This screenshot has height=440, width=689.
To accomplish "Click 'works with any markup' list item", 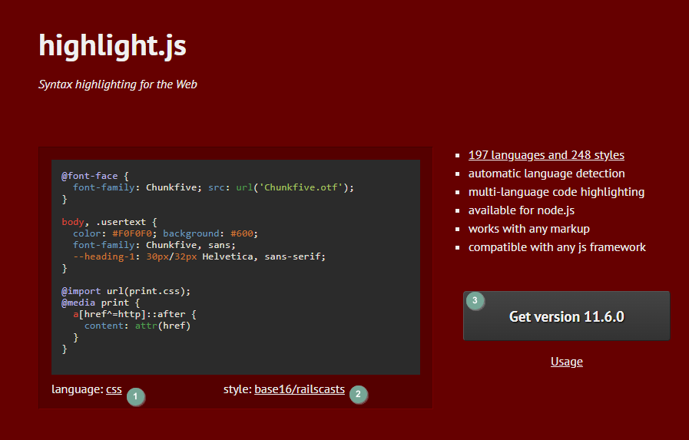I will click(x=528, y=229).
